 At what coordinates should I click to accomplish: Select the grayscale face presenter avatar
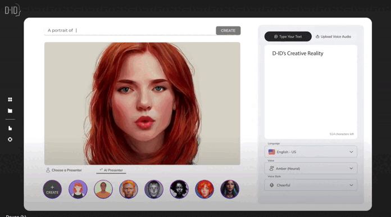click(154, 189)
